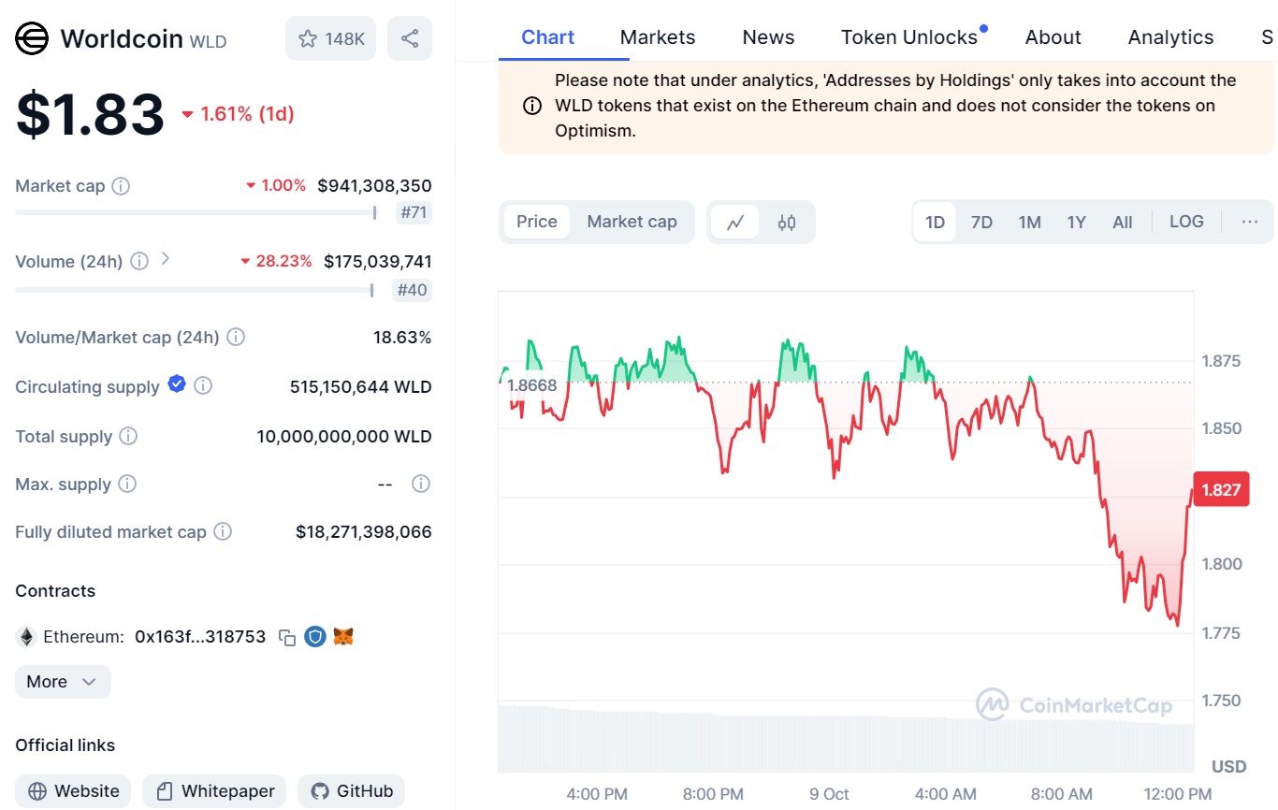Add token to MetaMask fox icon

[x=343, y=637]
